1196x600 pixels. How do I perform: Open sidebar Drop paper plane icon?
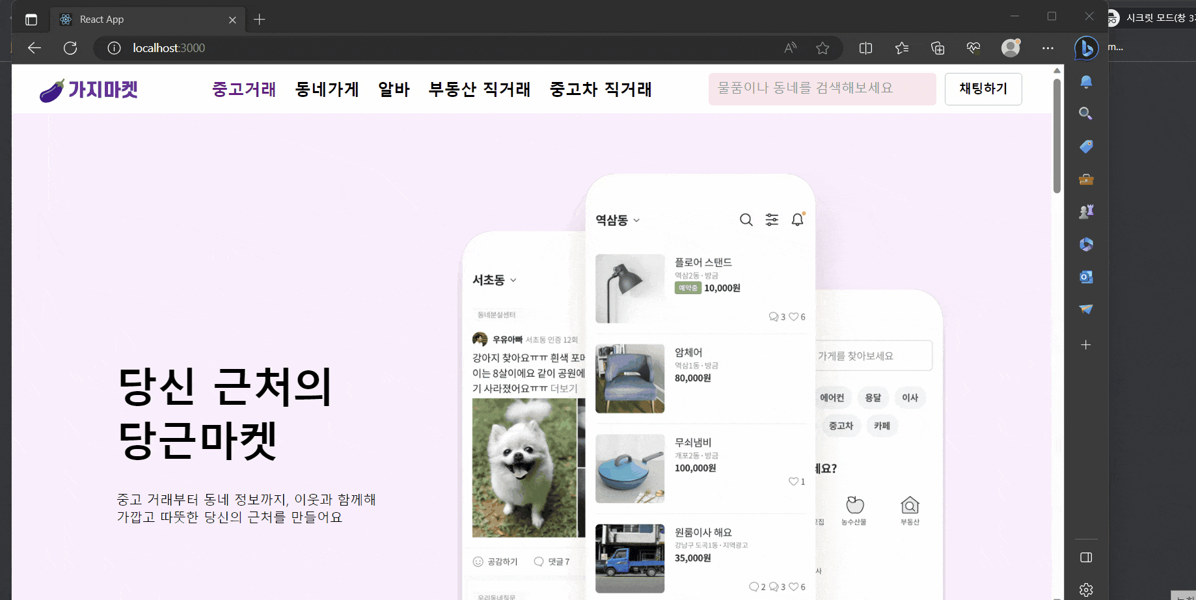tap(1086, 309)
